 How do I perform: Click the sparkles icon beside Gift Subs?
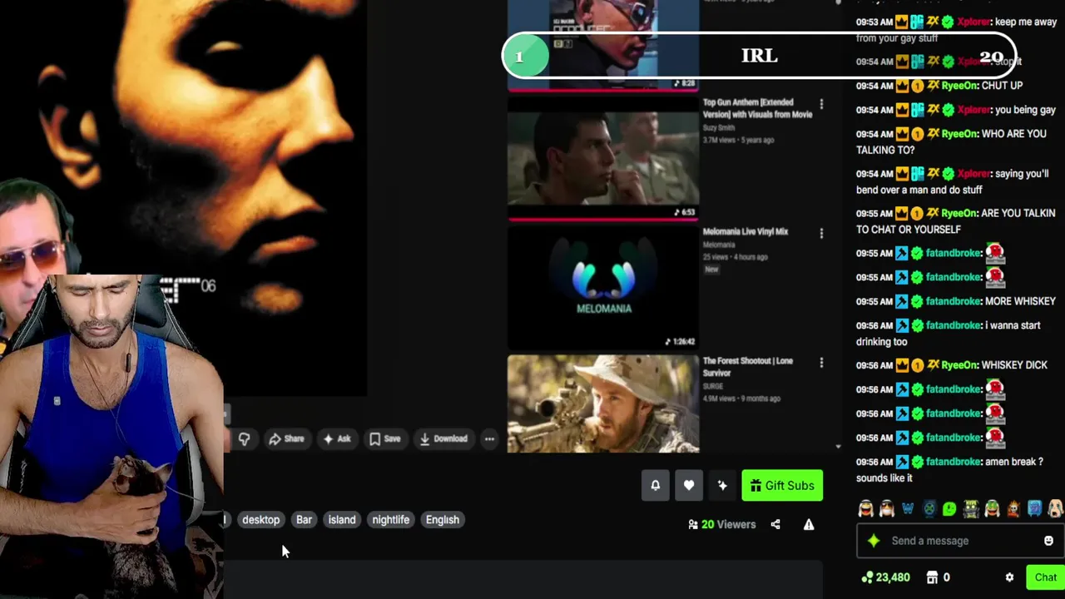click(x=722, y=486)
